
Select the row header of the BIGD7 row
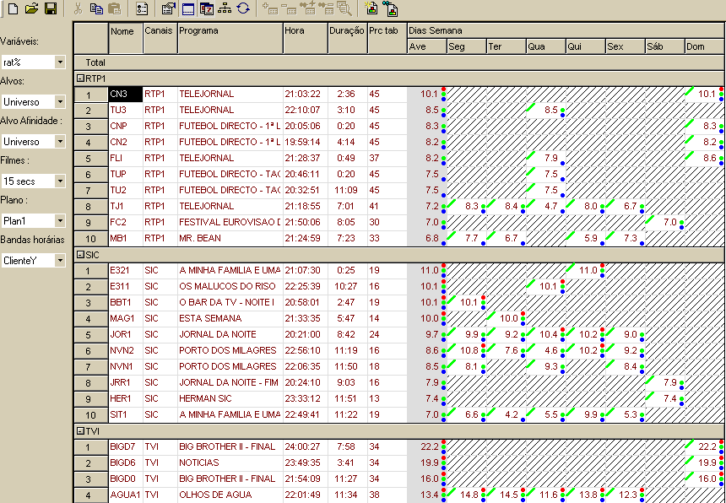tap(91, 447)
